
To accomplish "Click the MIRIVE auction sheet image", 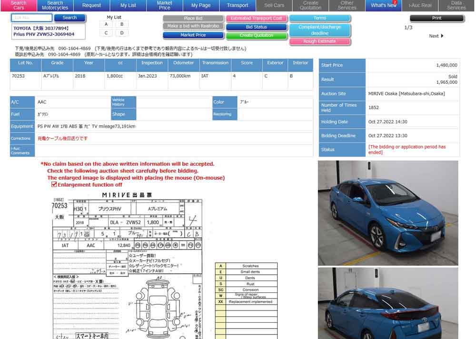I will [127, 265].
